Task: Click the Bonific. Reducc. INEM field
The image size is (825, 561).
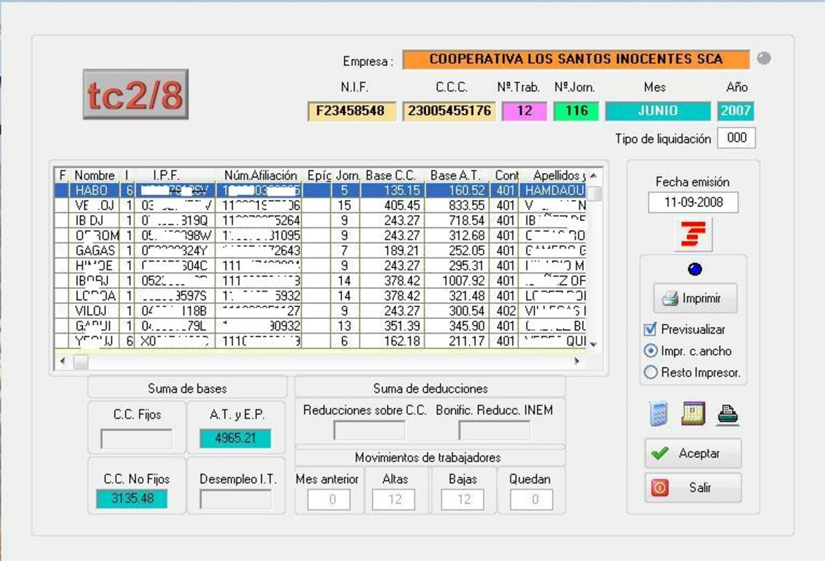Action: 494,431
